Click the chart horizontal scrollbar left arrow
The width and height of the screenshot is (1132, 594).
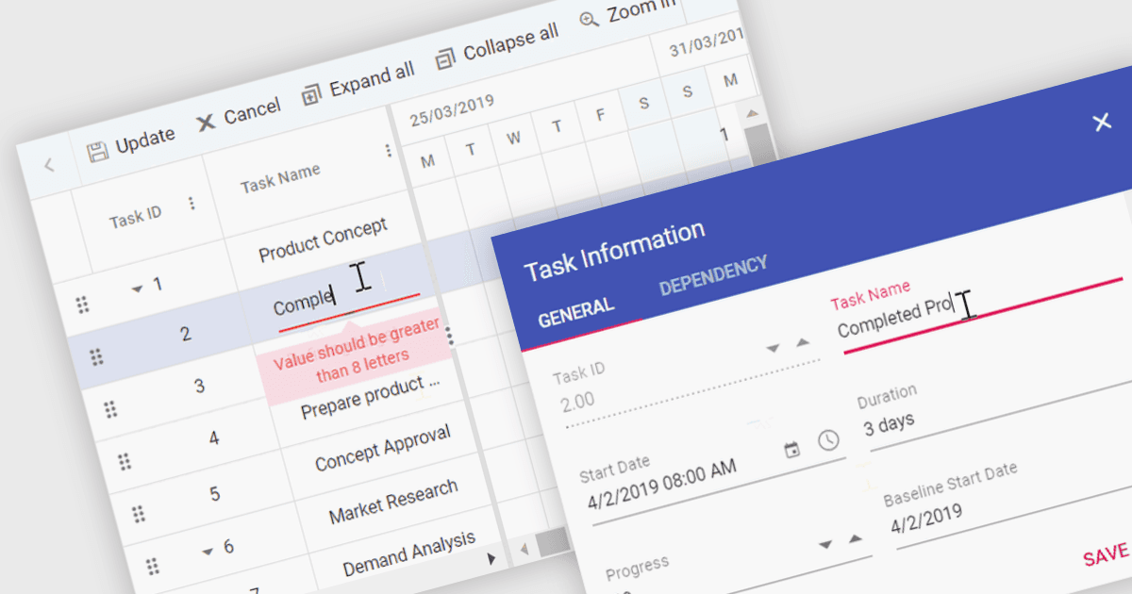[524, 549]
